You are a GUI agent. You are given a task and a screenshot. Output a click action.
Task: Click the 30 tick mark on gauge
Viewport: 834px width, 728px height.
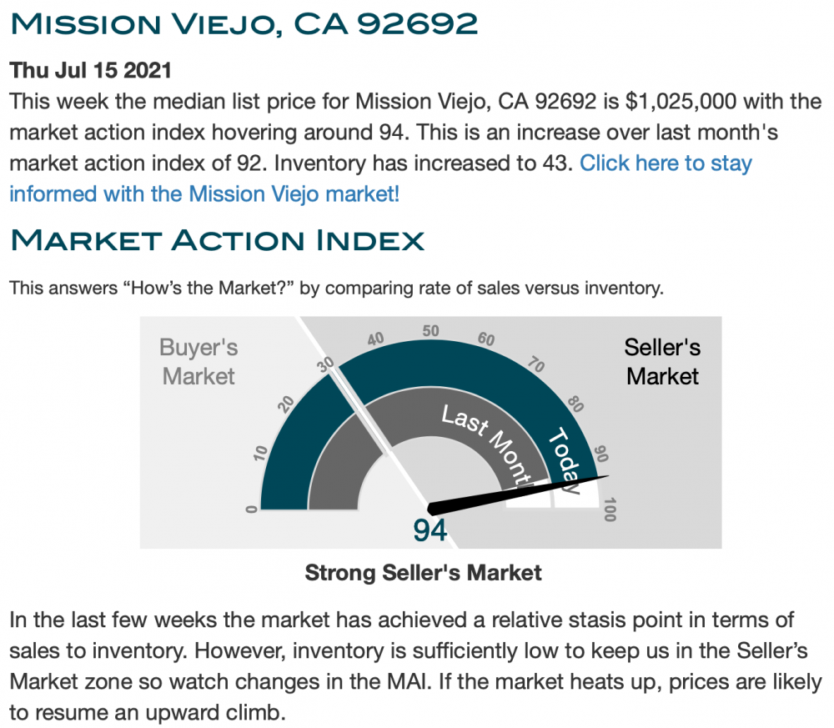click(325, 364)
